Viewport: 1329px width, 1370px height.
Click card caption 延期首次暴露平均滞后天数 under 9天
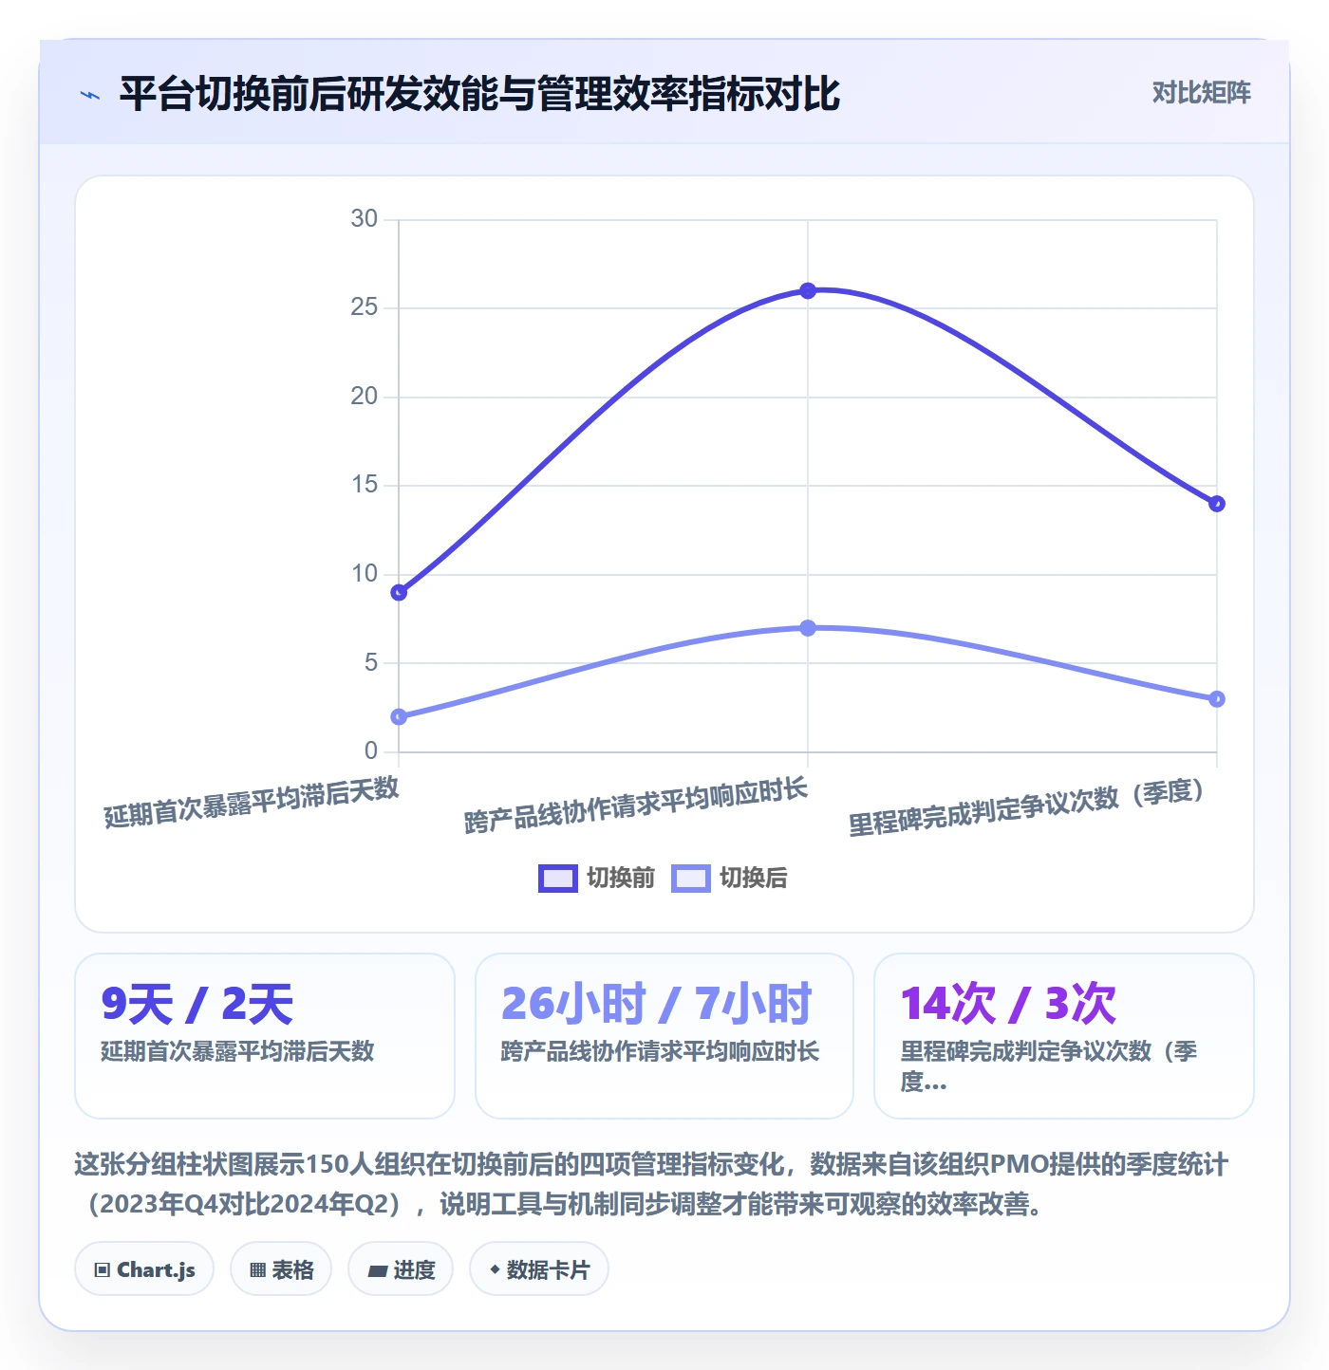237,1051
